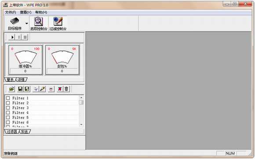Image resolution: width=255 pixels, height=159 pixels.
Task: Click the red X delete filter icon
Action: 60,89
